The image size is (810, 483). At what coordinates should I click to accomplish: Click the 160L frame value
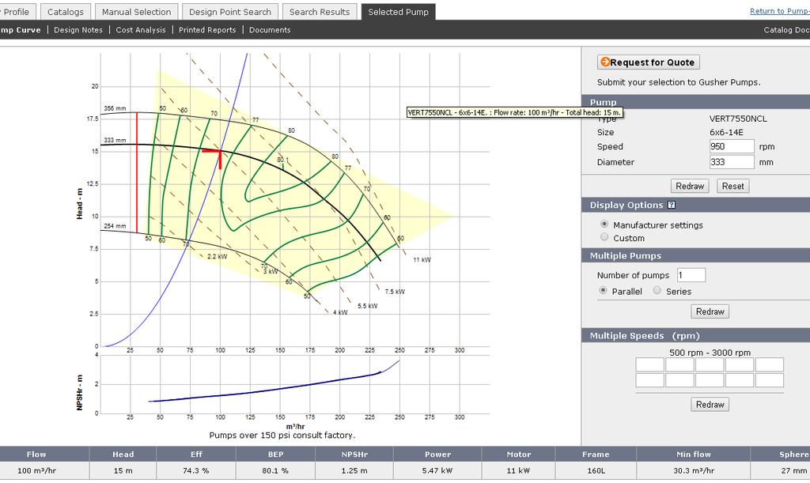(596, 470)
